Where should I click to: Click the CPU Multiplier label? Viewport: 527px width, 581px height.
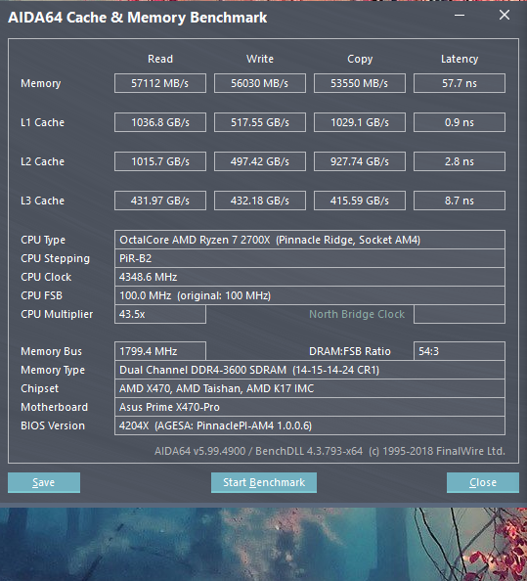pos(57,314)
